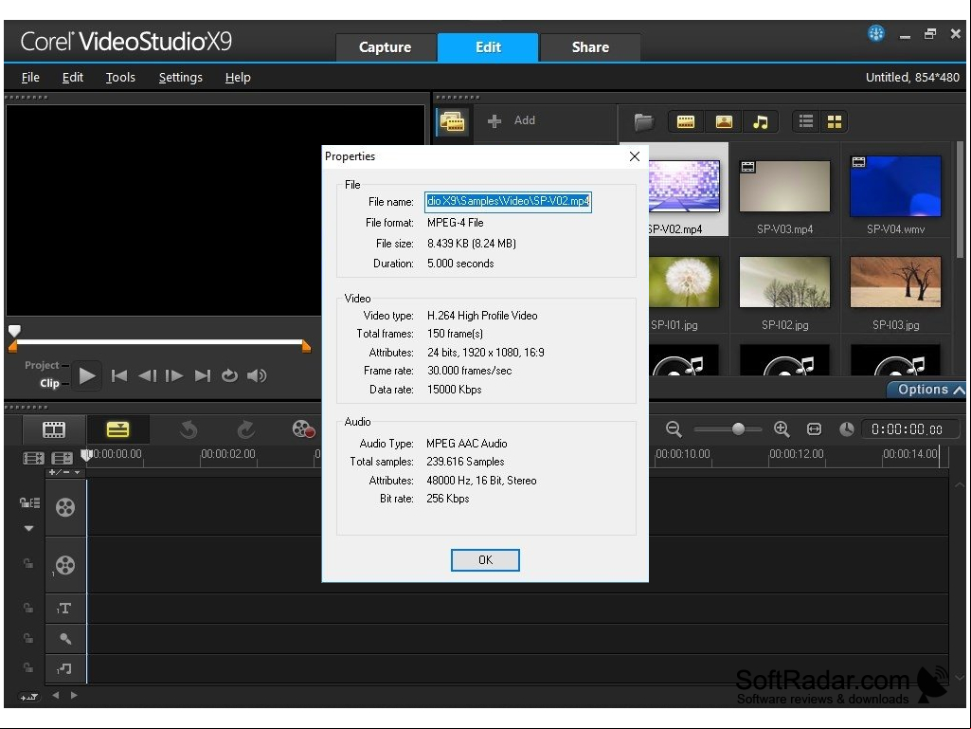Open the Track Manager
971x729 pixels.
pos(62,458)
